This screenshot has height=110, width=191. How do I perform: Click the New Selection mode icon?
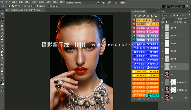point(10,6)
